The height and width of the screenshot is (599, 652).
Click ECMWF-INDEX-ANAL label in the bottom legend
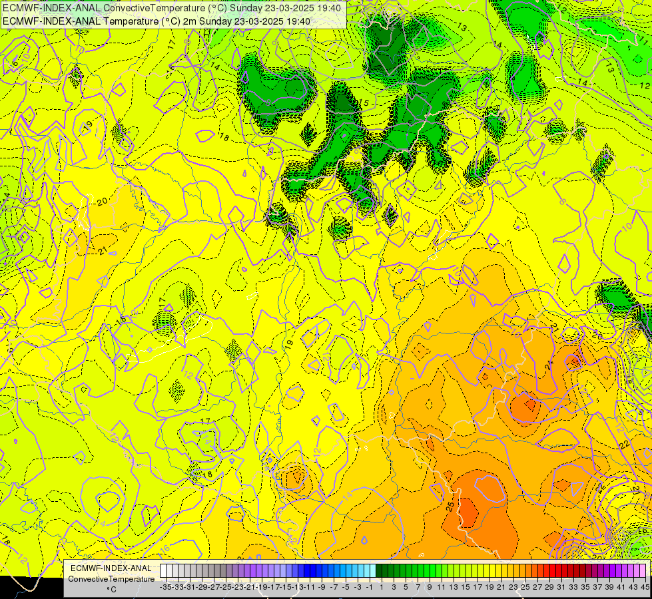click(x=111, y=568)
